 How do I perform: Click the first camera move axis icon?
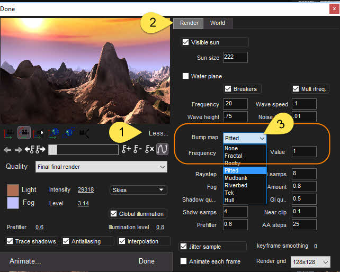click(8, 133)
